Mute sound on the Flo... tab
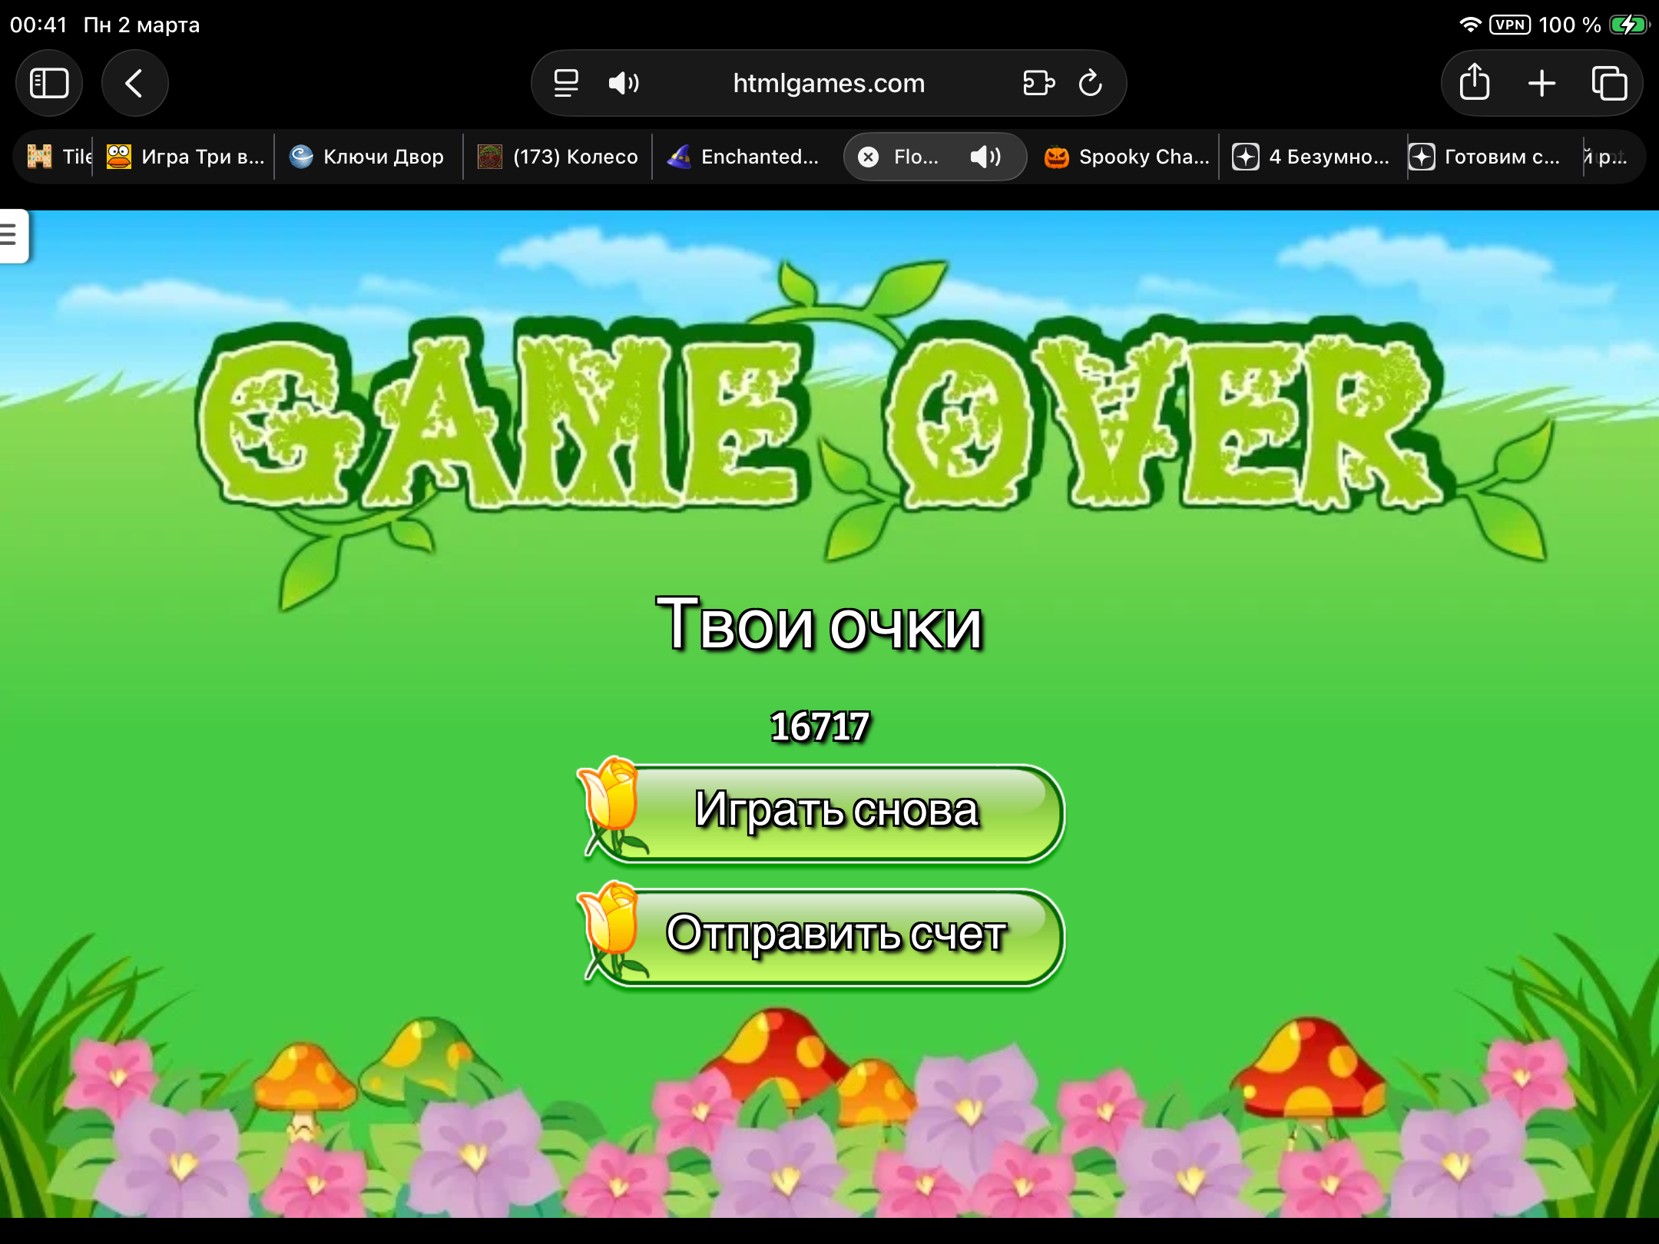The image size is (1659, 1244). pos(985,157)
